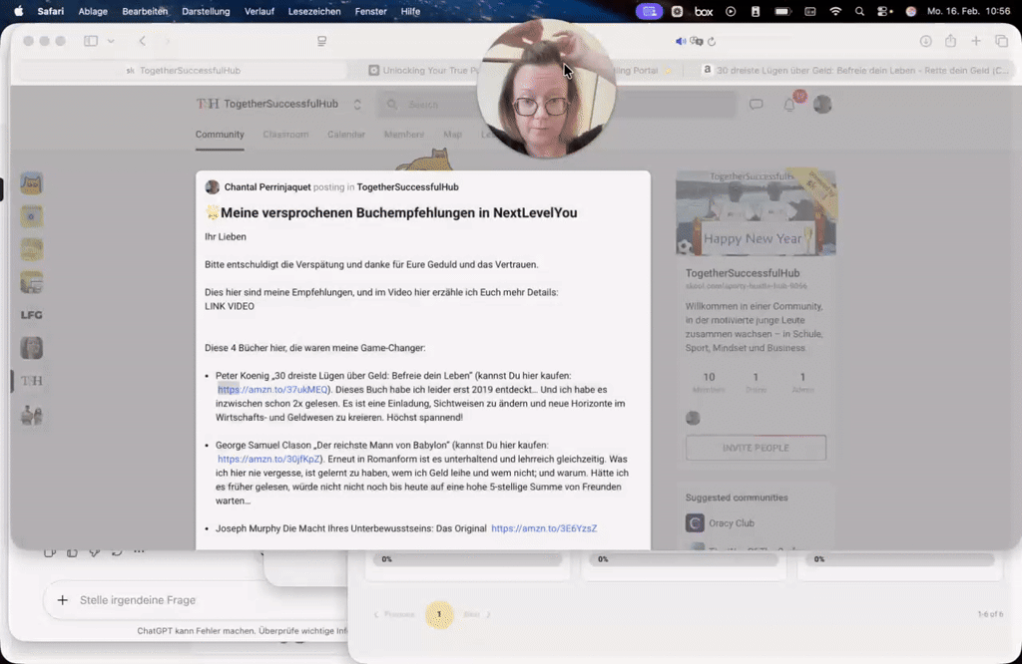The width and height of the screenshot is (1022, 664).
Task: Open a new tab with the plus icon
Action: [x=975, y=41]
